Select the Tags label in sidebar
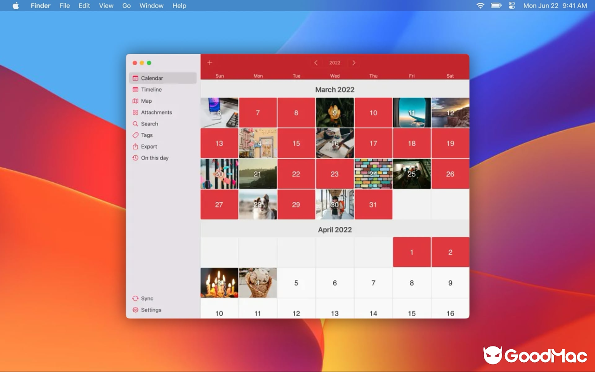The image size is (595, 372). [x=147, y=135]
